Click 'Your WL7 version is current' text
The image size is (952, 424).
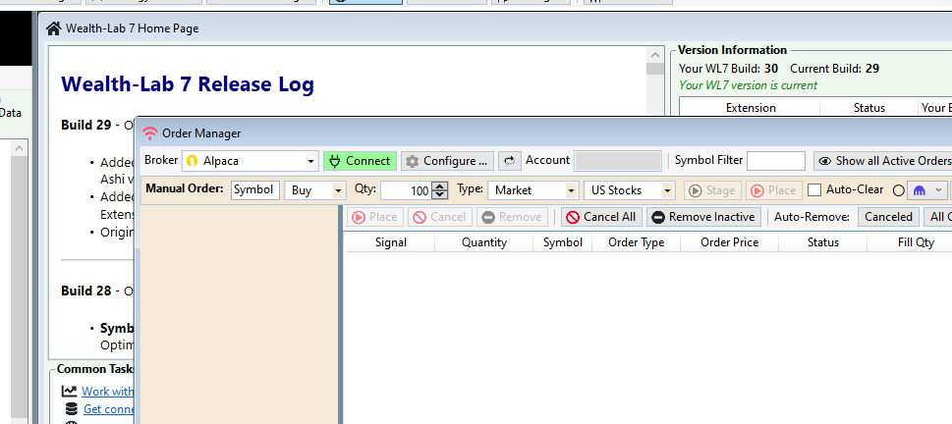click(x=748, y=85)
